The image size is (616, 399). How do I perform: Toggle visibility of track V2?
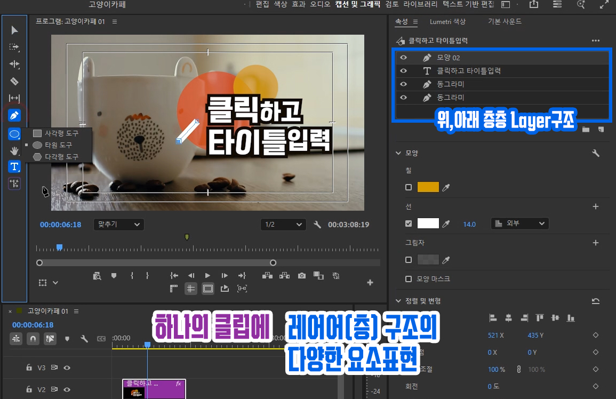coord(67,389)
